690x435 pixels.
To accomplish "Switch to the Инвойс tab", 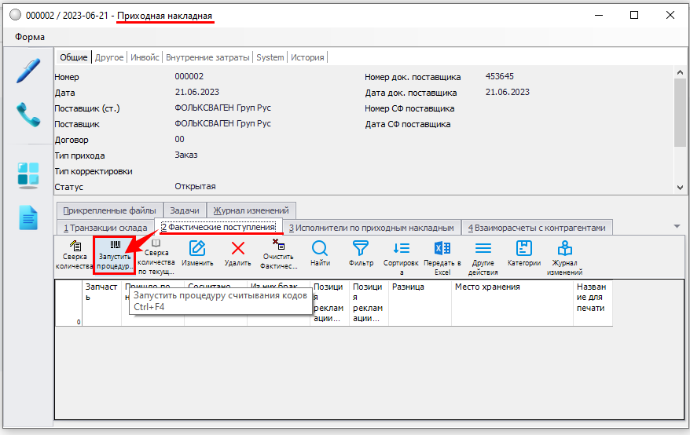I will [145, 57].
